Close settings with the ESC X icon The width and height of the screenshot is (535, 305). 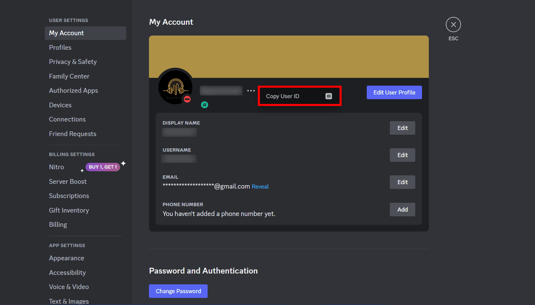[x=453, y=25]
